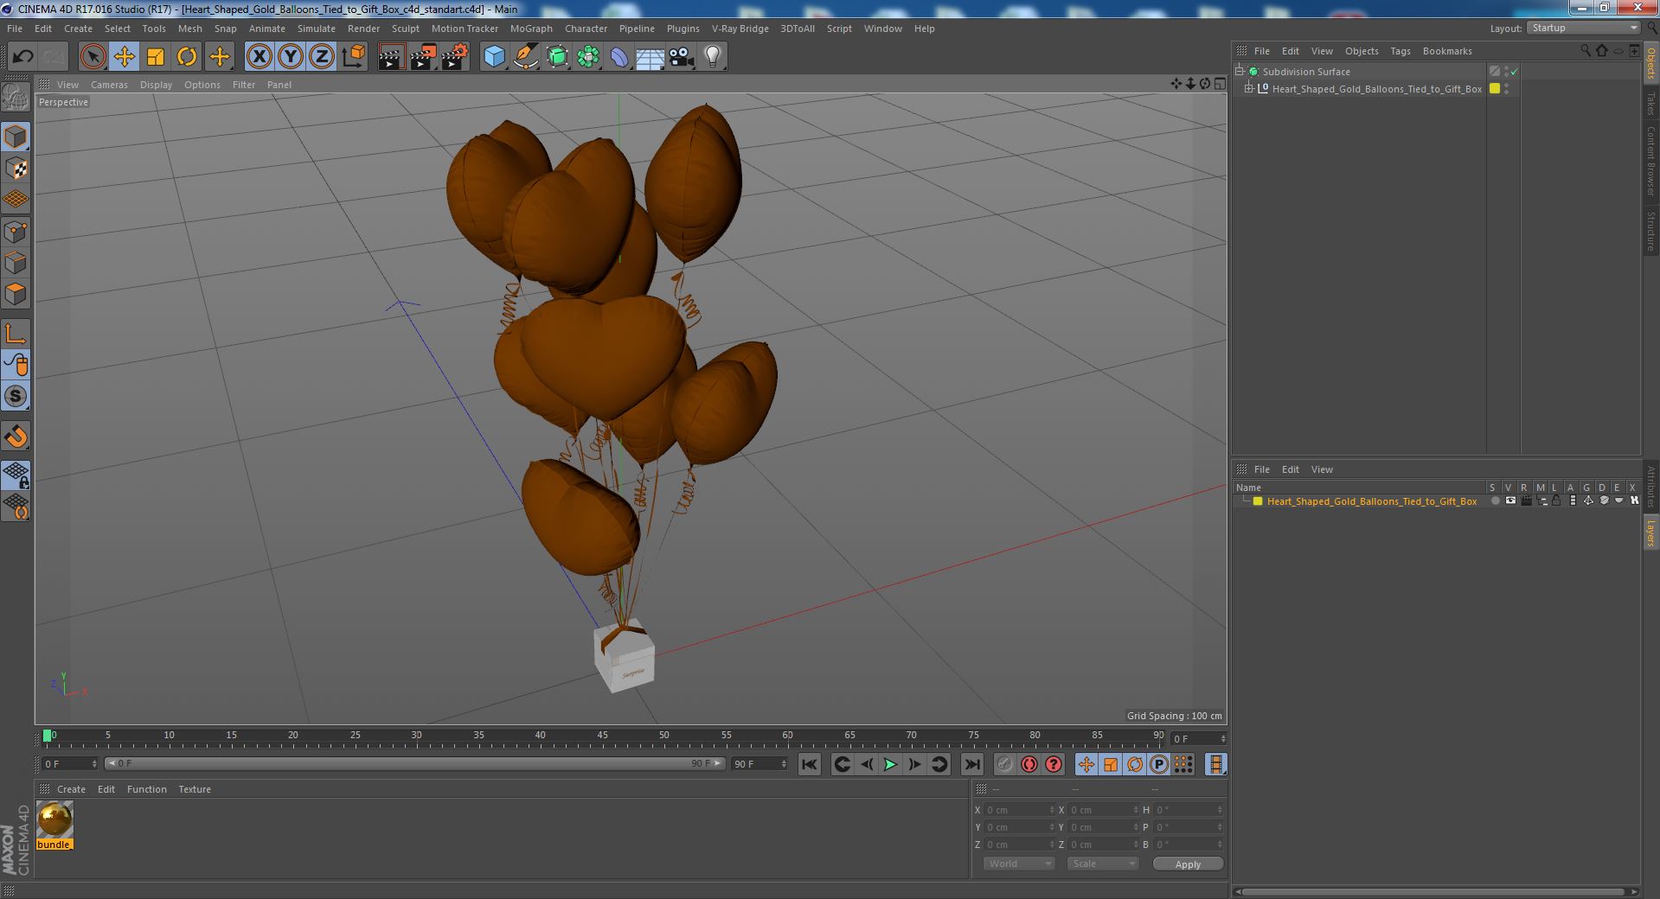The width and height of the screenshot is (1660, 899).
Task: Switch the coordinate system icon
Action: tap(354, 57)
